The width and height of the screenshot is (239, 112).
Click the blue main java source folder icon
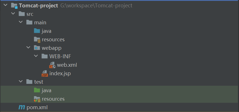37,31
